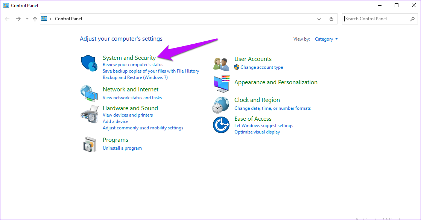Viewport: 421px width, 220px height.
Task: Click the Back arrow in navigation bar
Action: pos(7,19)
